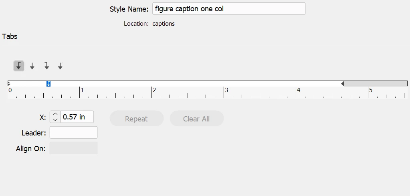Click the blue tab stop marker on ruler
410x196 pixels.
coord(48,83)
